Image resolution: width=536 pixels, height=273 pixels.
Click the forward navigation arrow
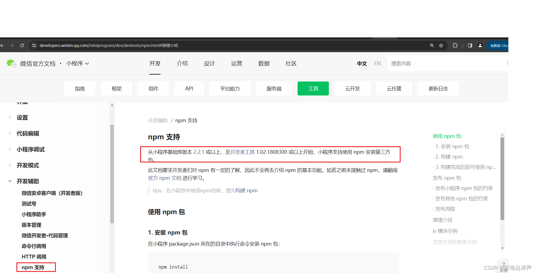click(x=12, y=45)
